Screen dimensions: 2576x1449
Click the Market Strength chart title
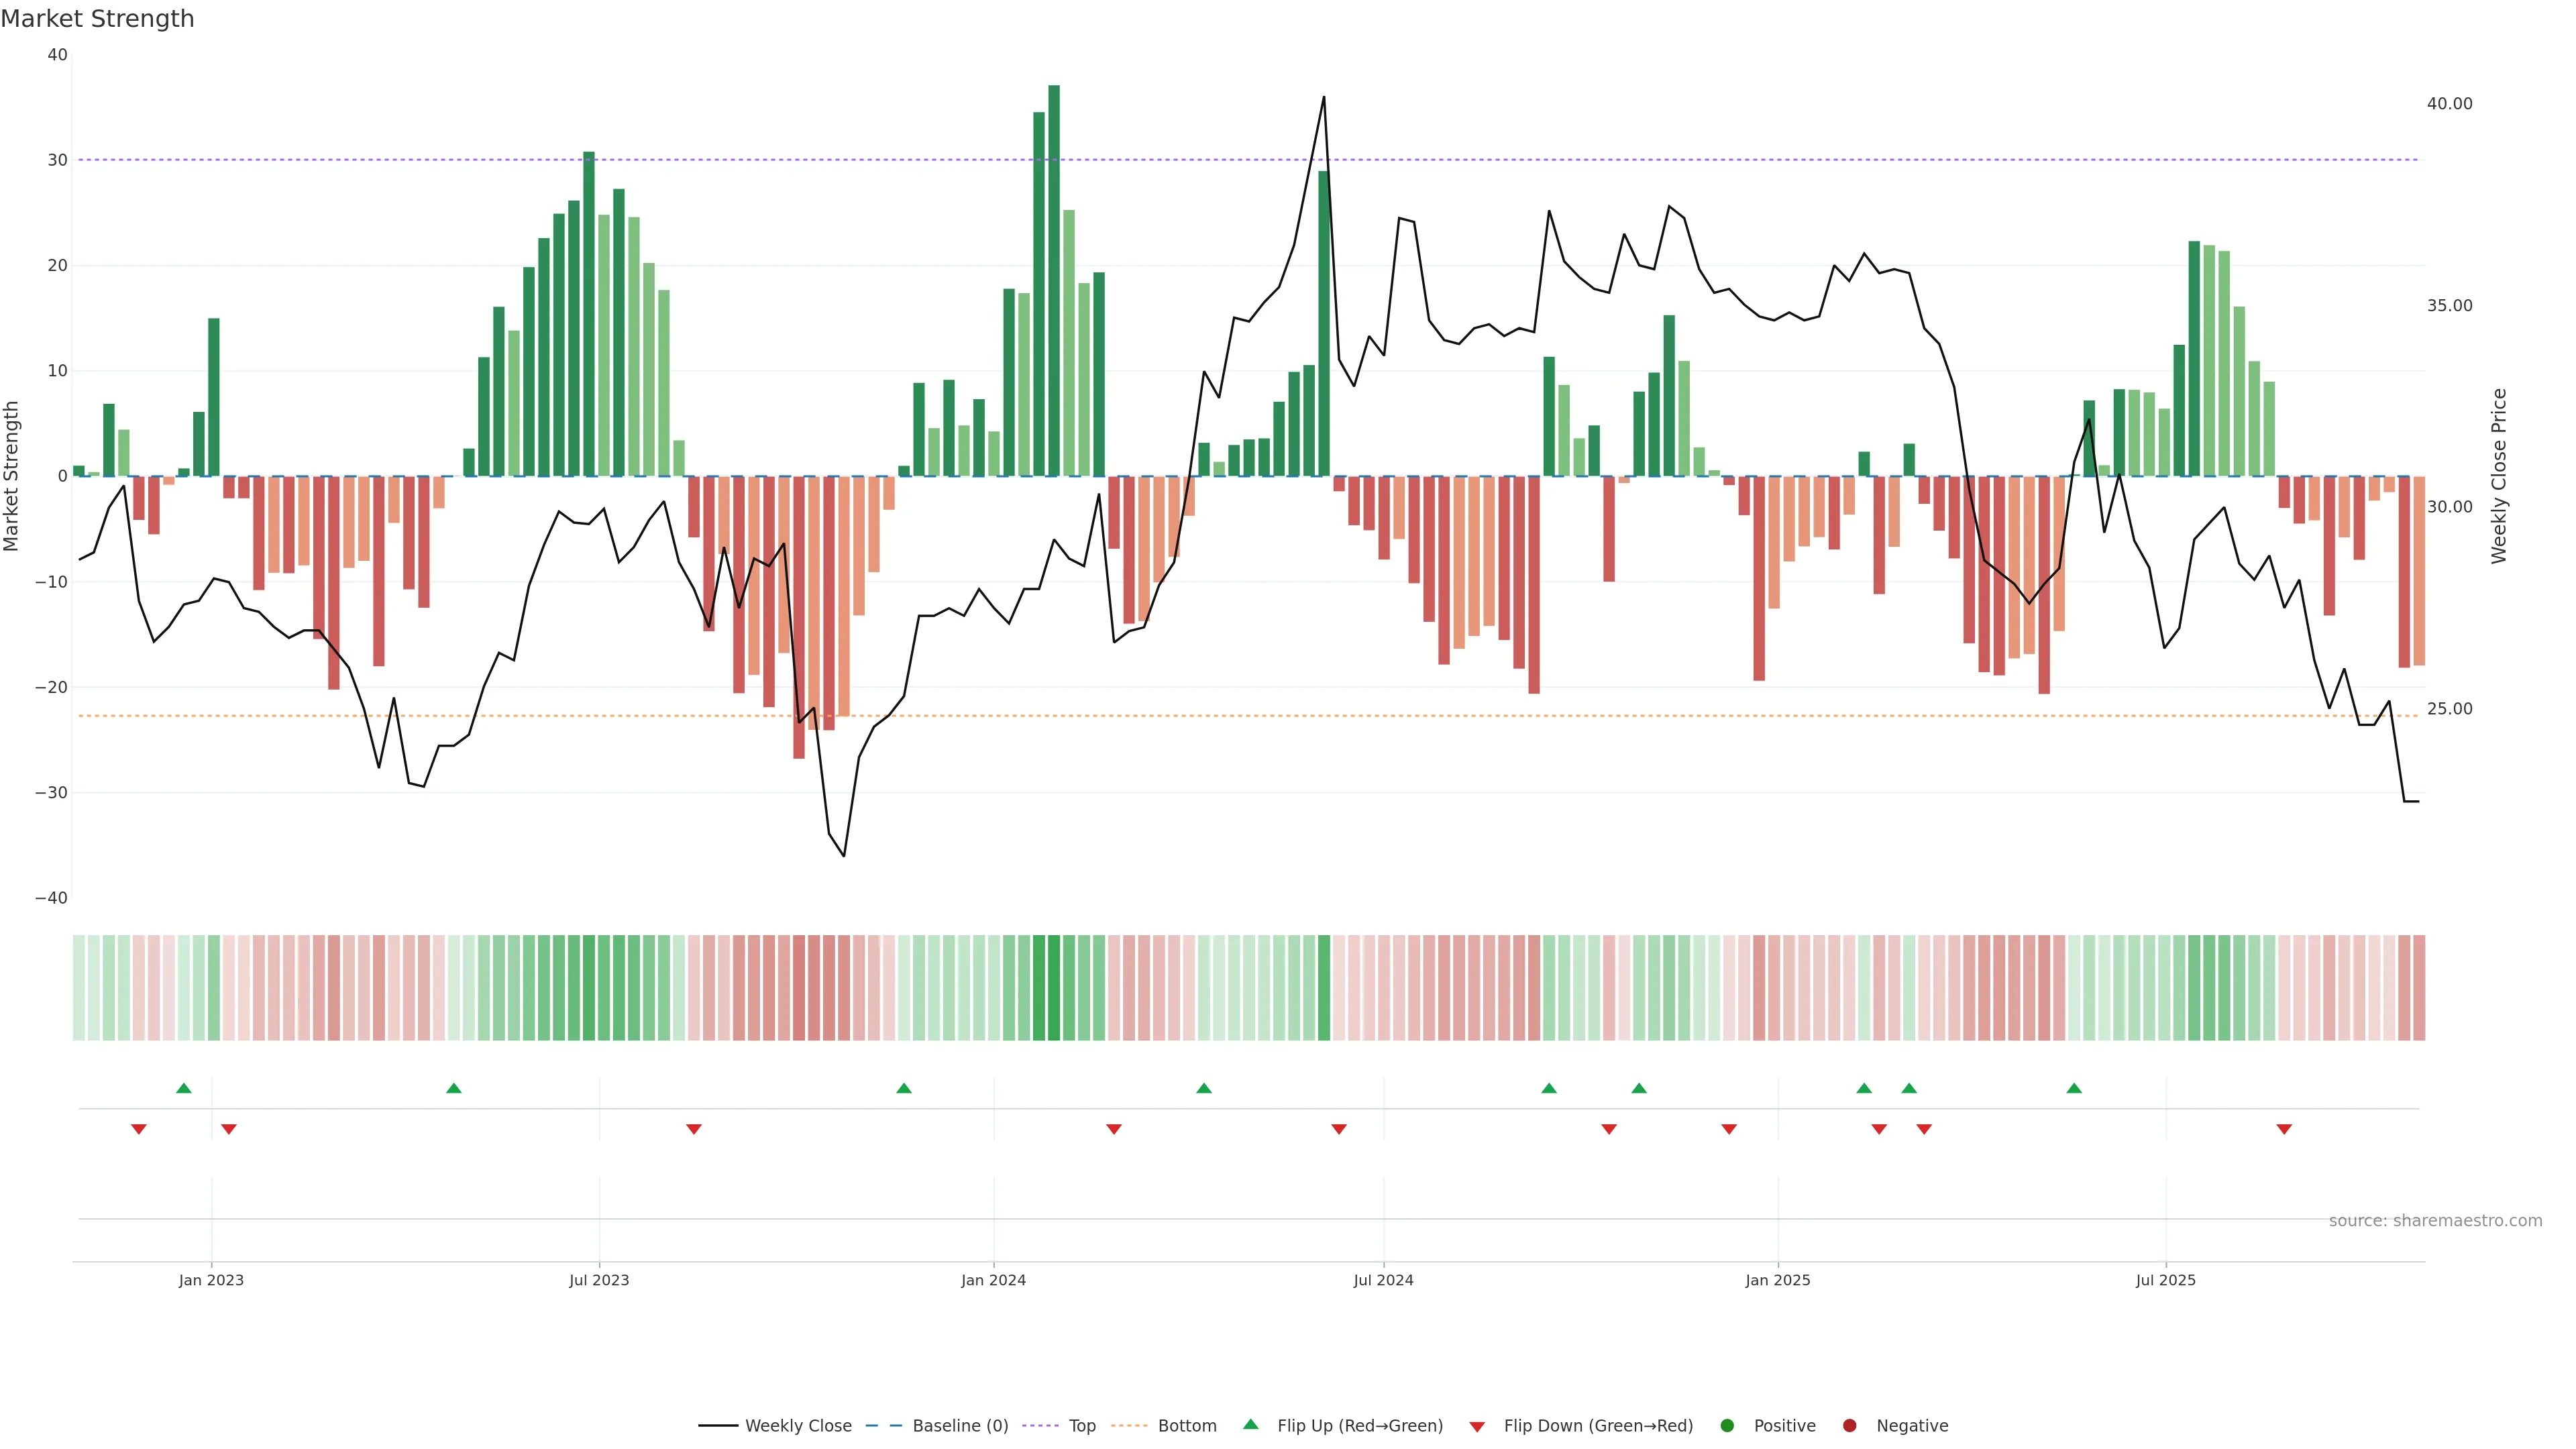pyautogui.click(x=97, y=18)
